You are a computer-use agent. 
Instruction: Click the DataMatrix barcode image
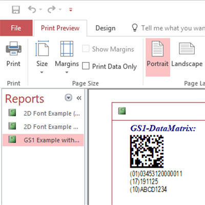point(147,151)
